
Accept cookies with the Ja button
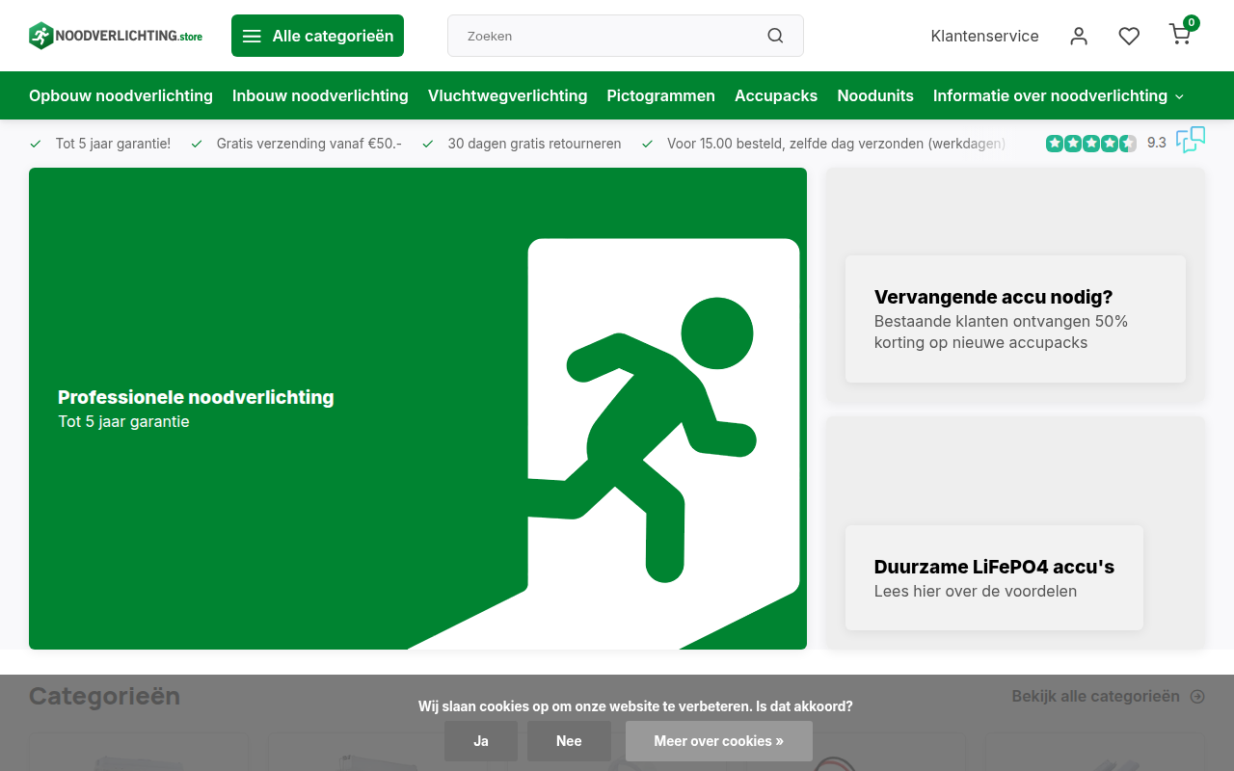click(x=481, y=741)
